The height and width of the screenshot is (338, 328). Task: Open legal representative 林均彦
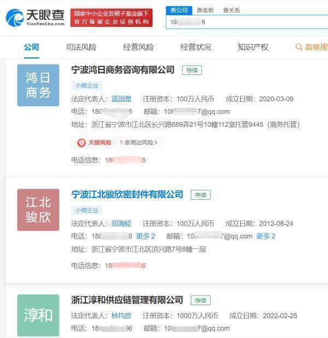click(121, 316)
